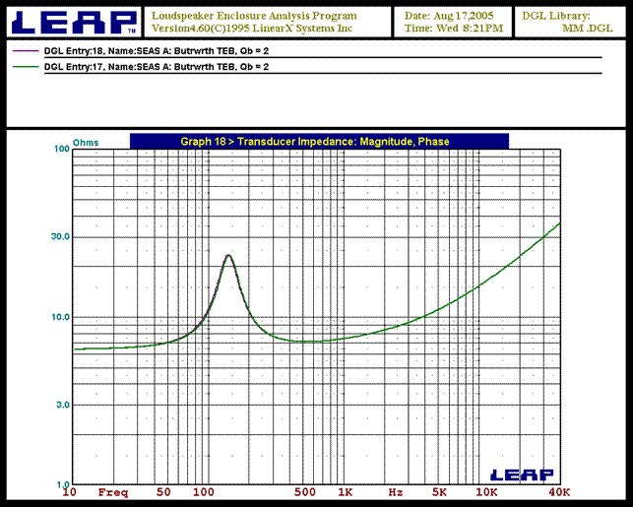This screenshot has width=633, height=507.
Task: Click the 1K frequency axis tick label
Action: (x=346, y=491)
